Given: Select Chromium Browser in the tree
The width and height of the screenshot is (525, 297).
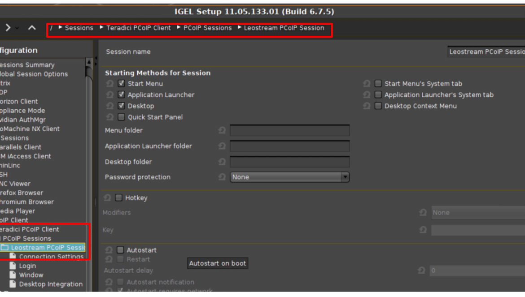Looking at the screenshot, I should tap(27, 202).
